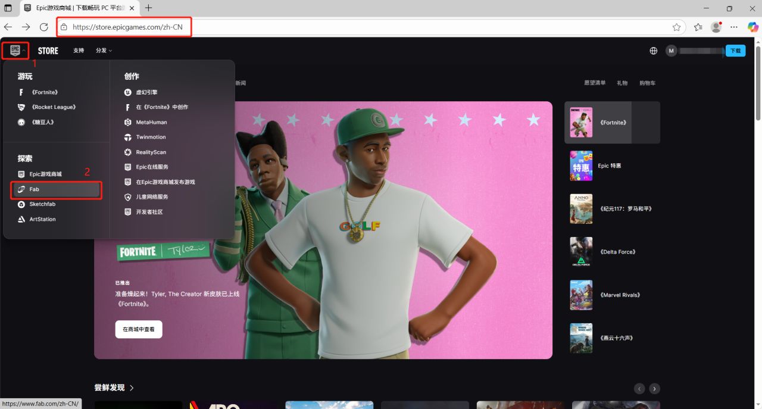Click the browser forward button
Image resolution: width=762 pixels, height=409 pixels.
[26, 27]
